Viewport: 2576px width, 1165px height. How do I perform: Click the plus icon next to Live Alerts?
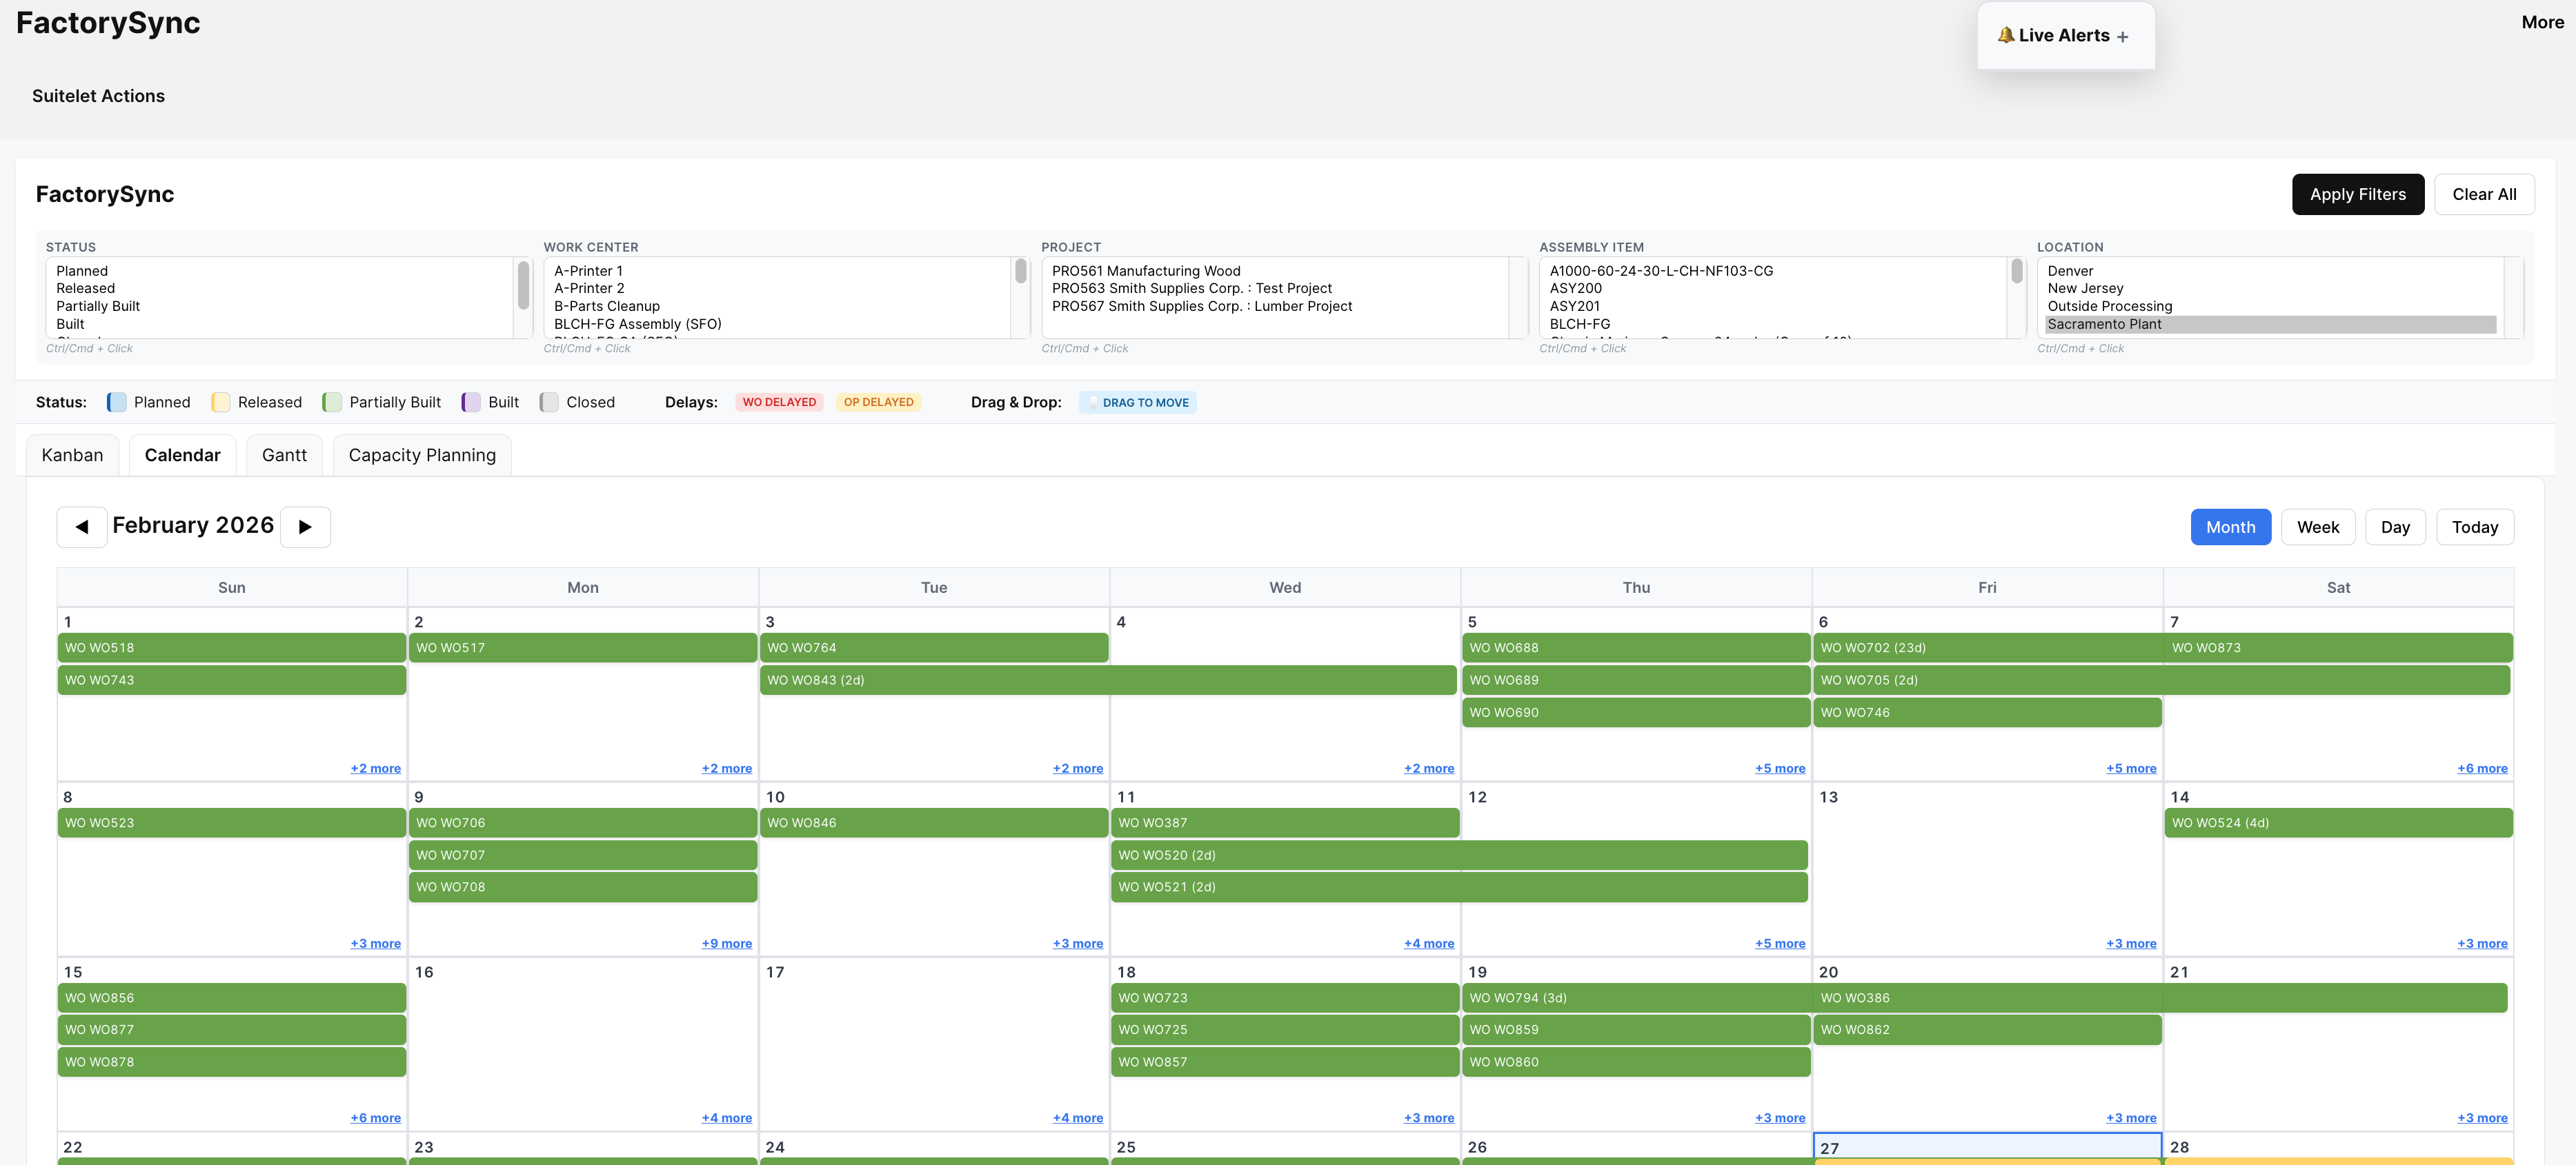click(2124, 35)
